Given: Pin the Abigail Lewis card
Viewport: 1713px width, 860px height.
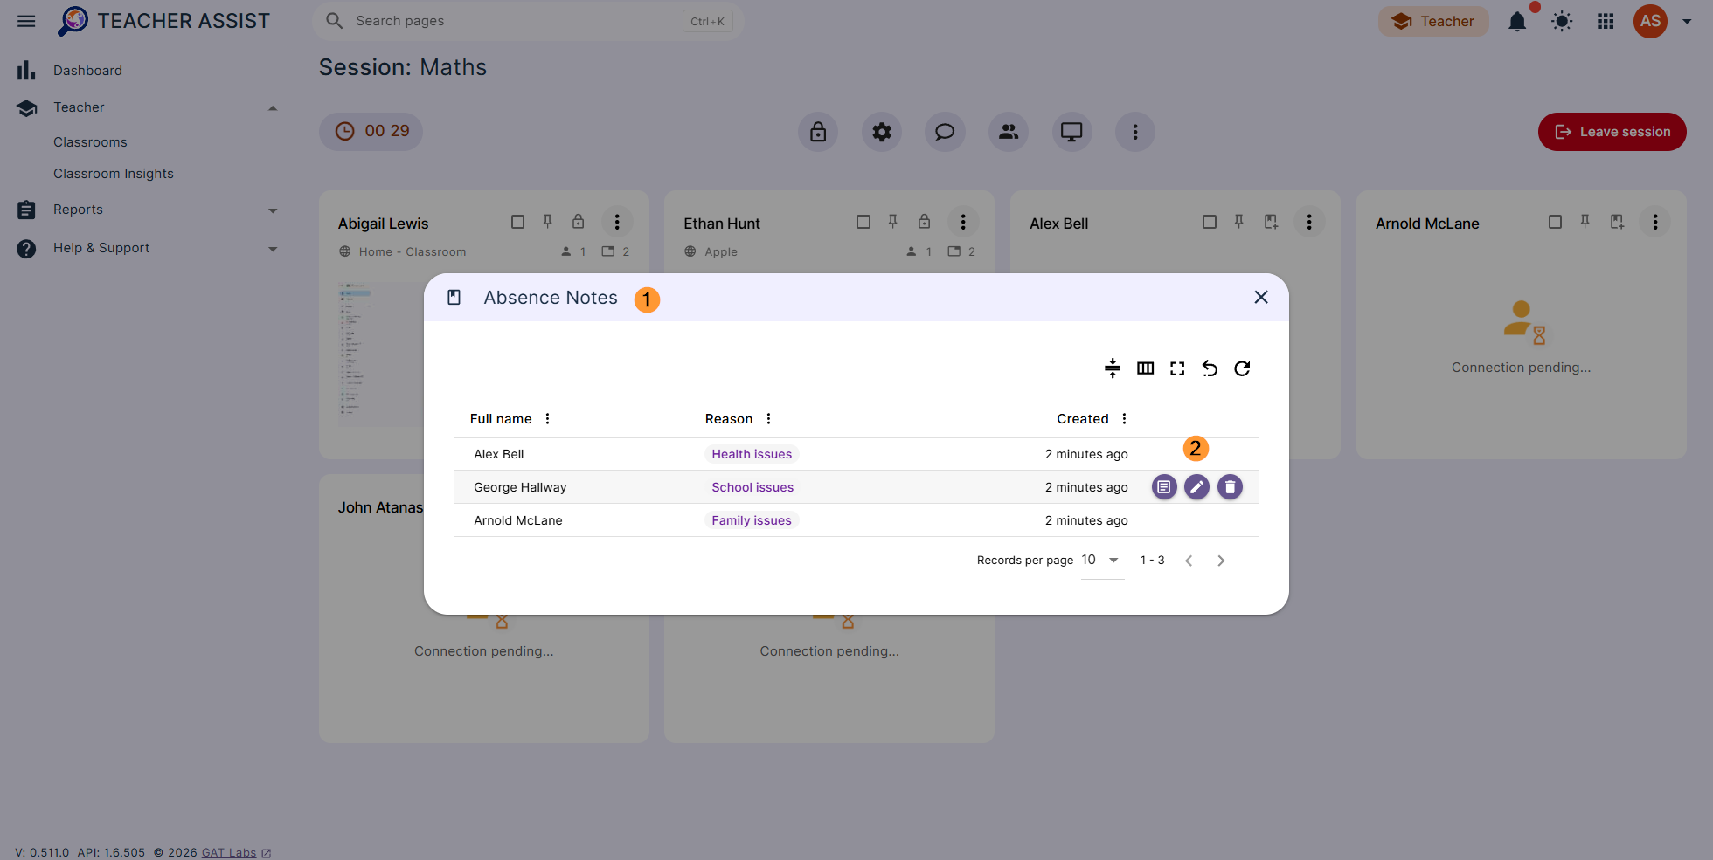Looking at the screenshot, I should (x=547, y=222).
